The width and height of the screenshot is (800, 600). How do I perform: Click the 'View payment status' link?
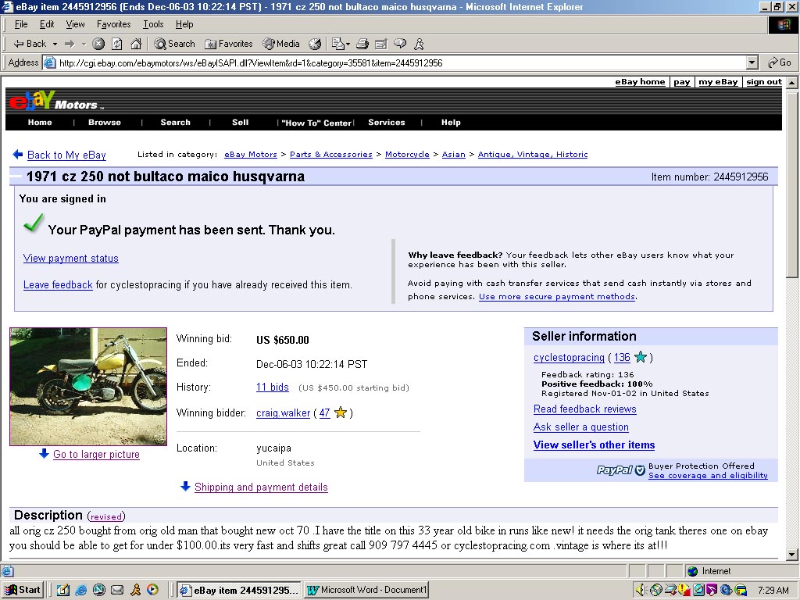[x=71, y=259]
